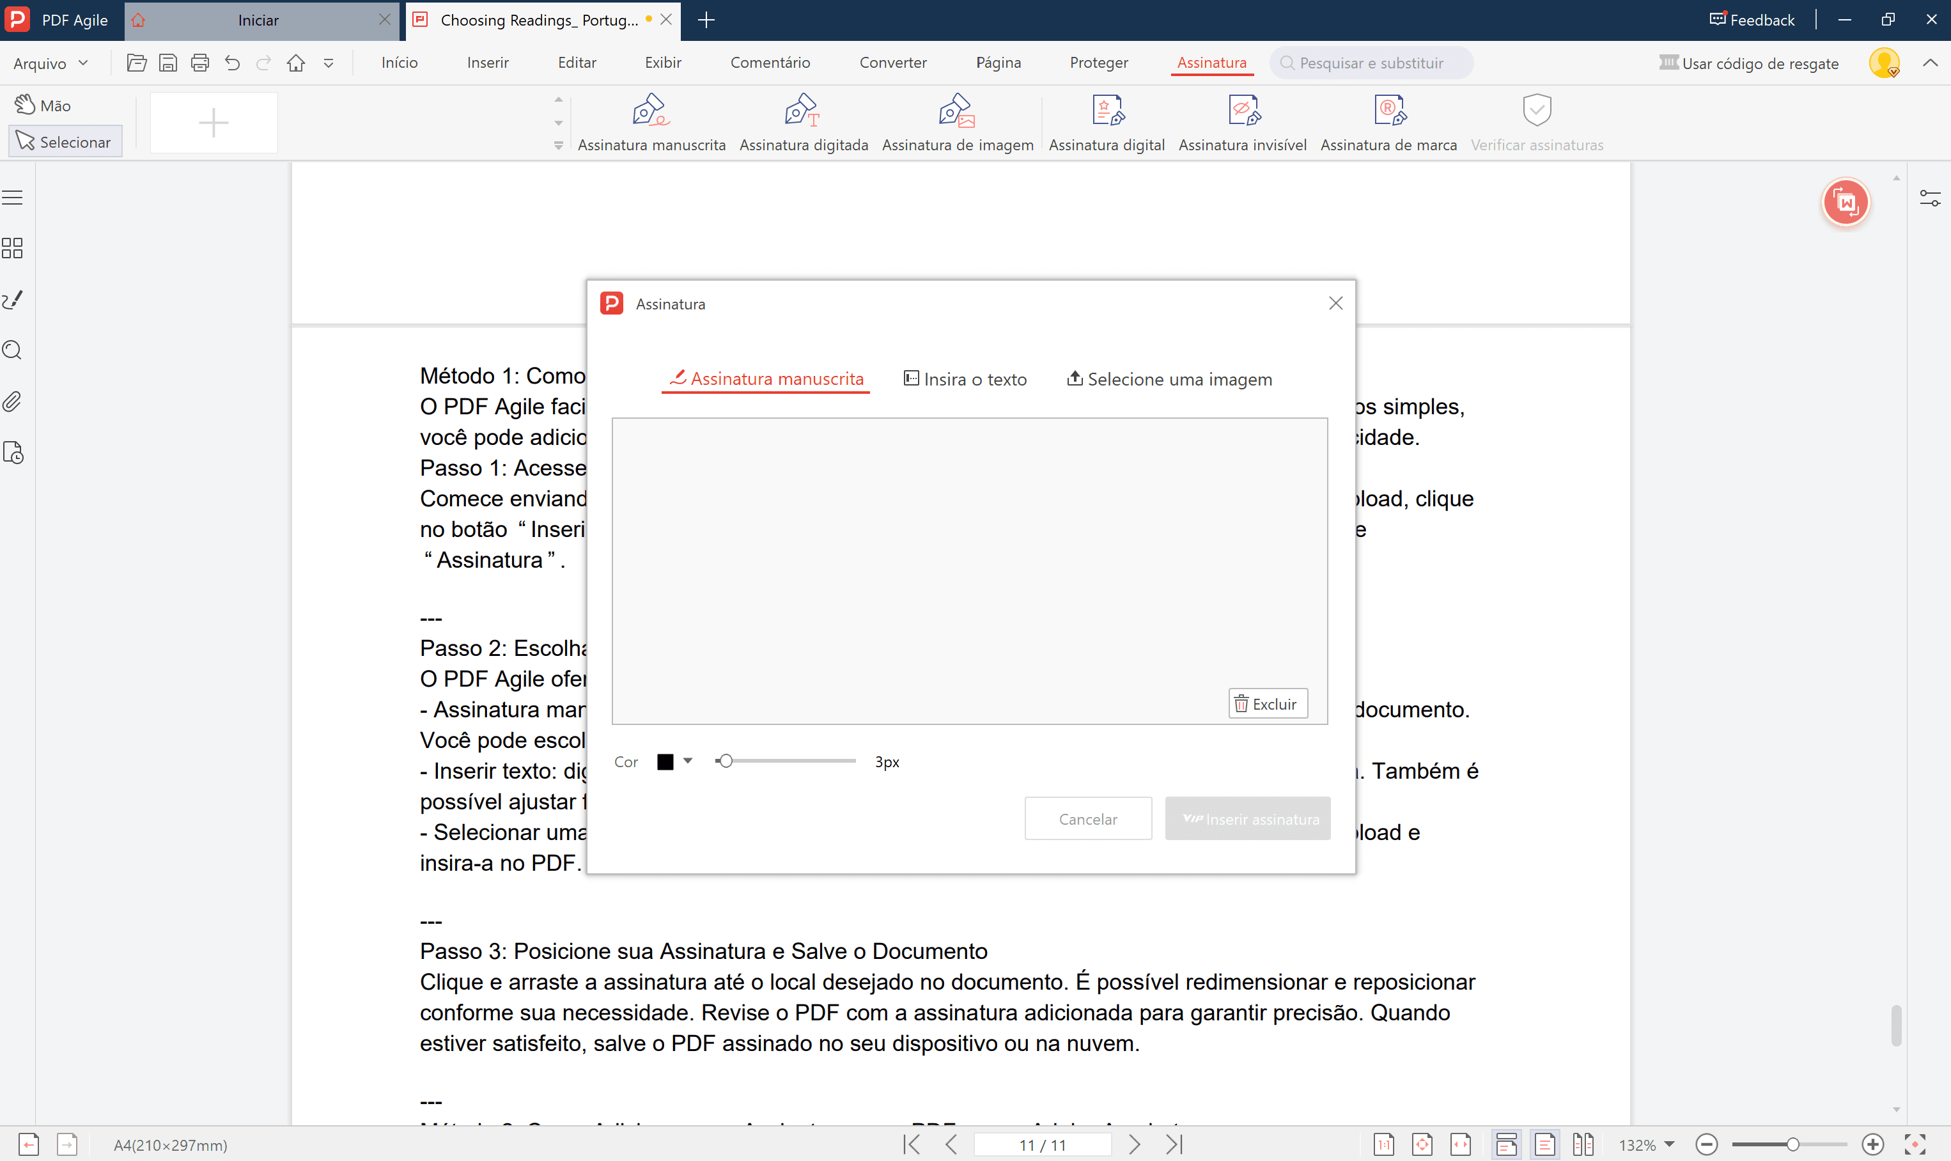Click the print icon in quick toolbar
This screenshot has width=1951, height=1161.
pyautogui.click(x=200, y=63)
